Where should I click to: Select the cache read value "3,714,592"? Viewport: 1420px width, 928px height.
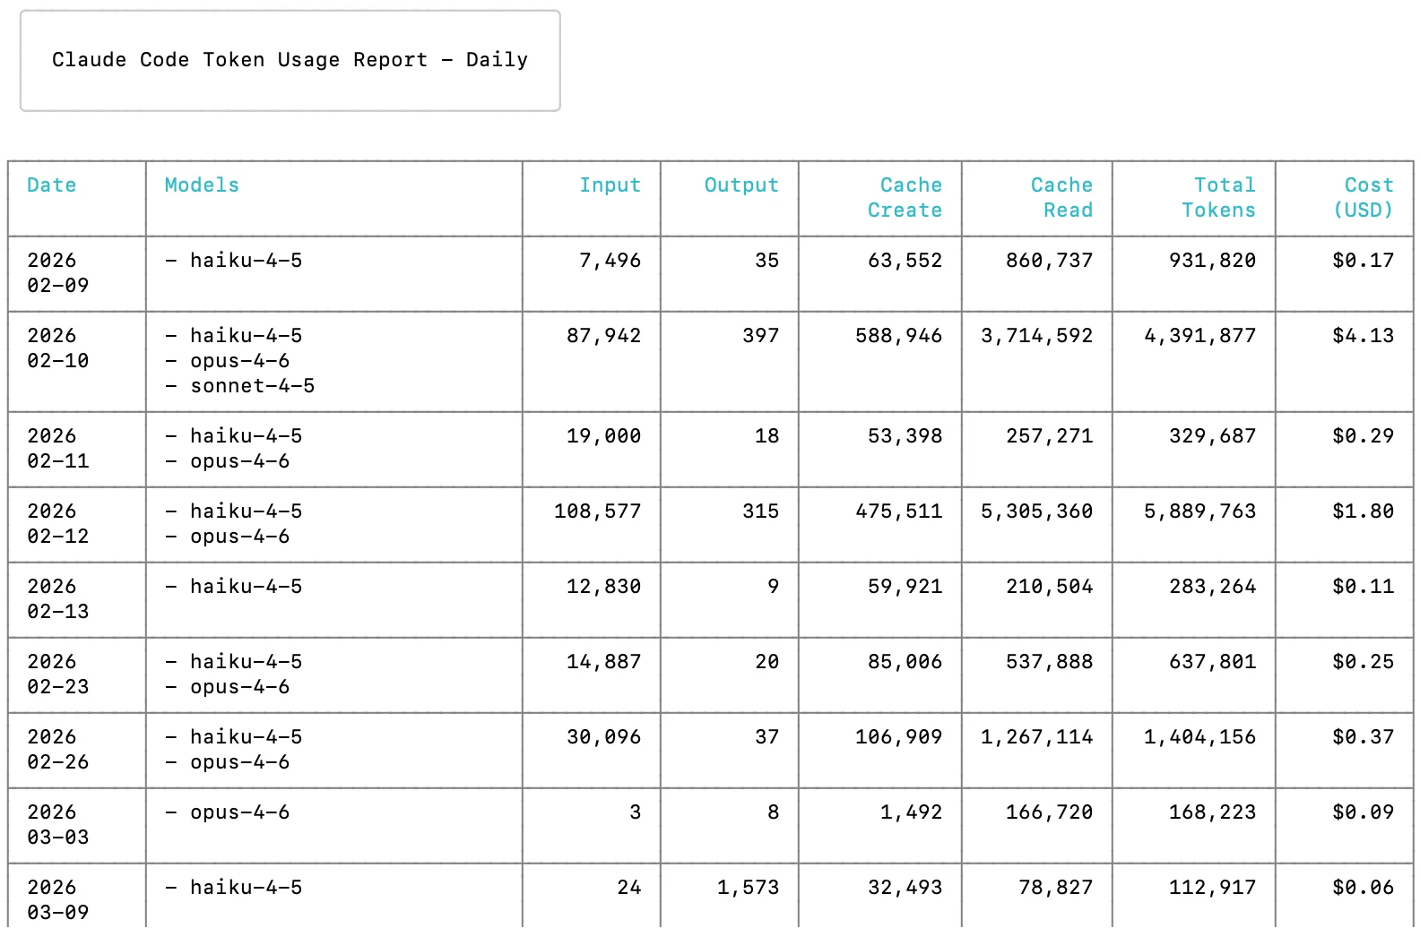1036,336
